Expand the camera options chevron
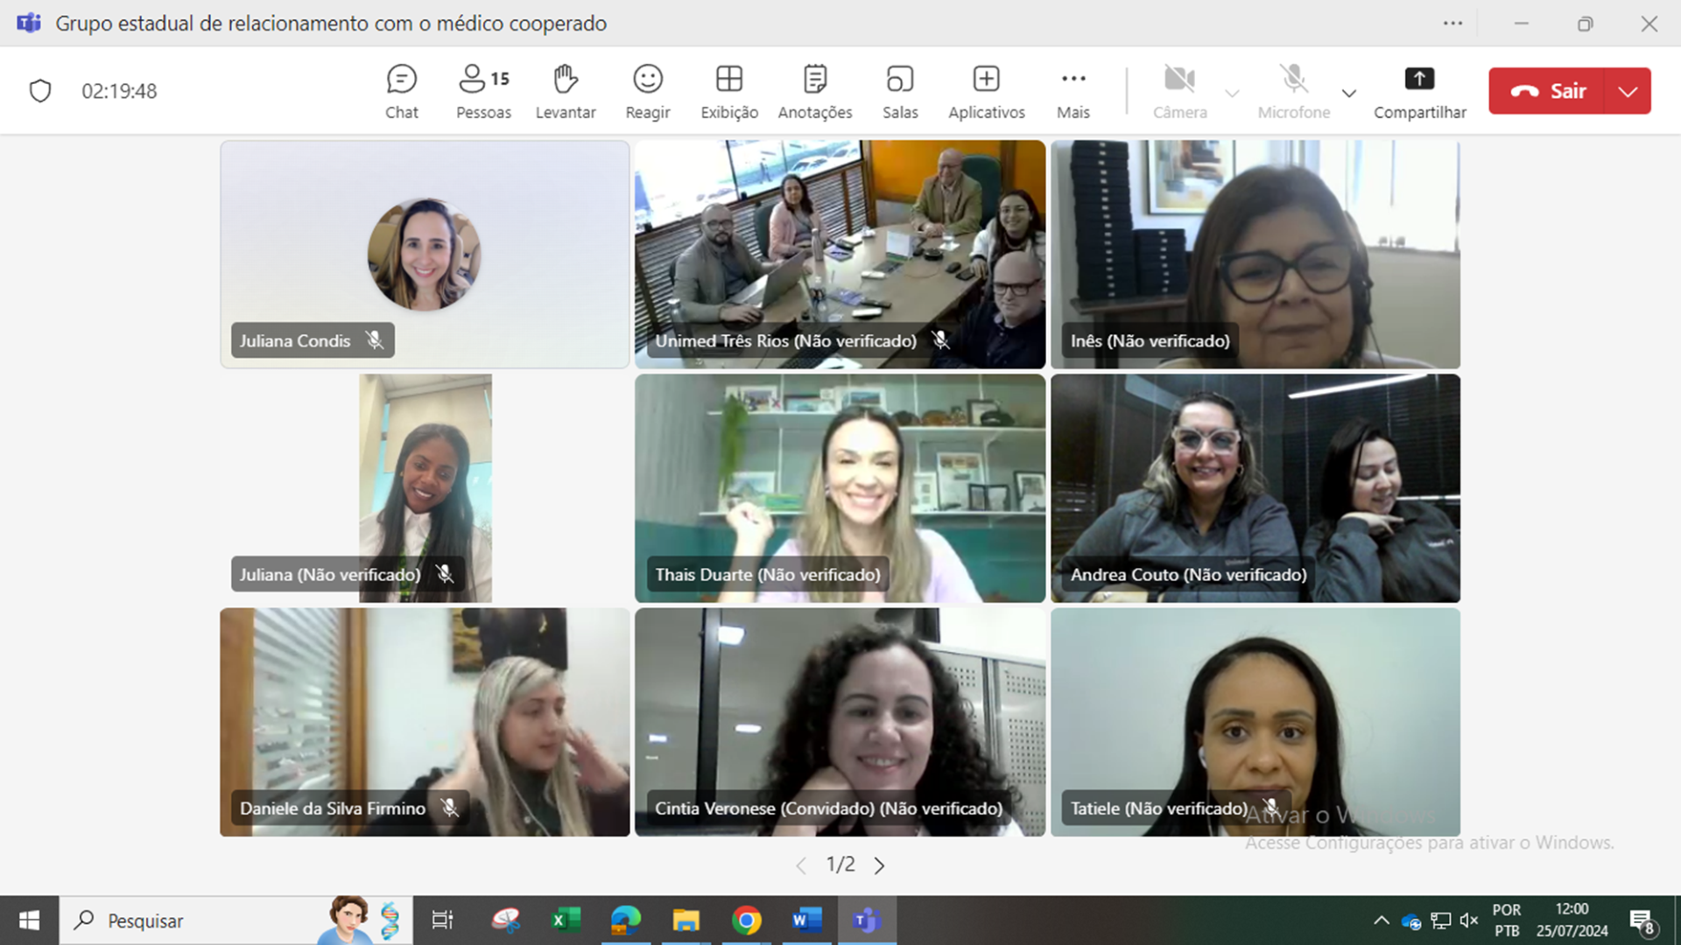The image size is (1681, 945). click(x=1232, y=93)
